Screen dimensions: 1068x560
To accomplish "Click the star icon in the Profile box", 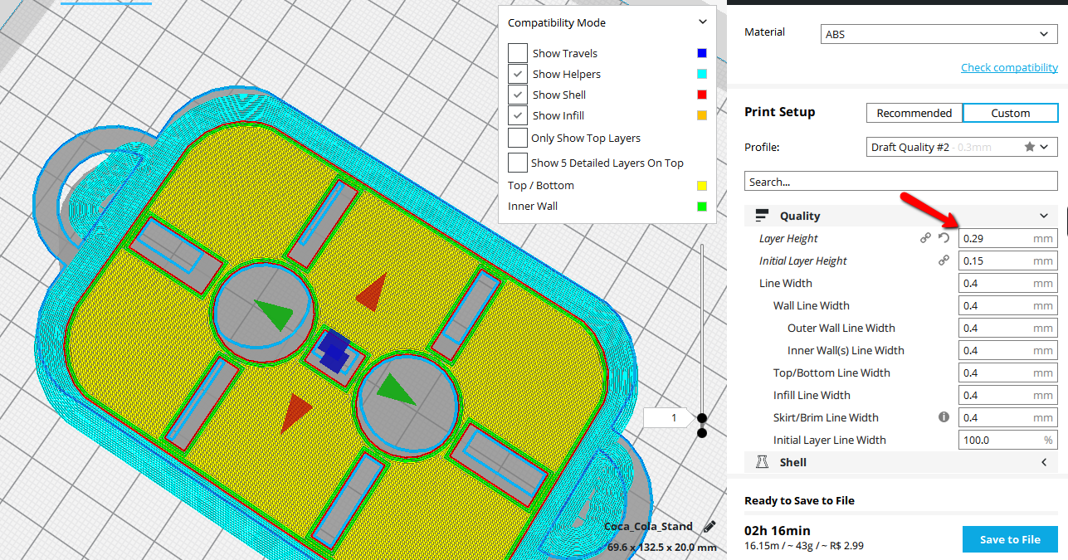I will click(1030, 147).
